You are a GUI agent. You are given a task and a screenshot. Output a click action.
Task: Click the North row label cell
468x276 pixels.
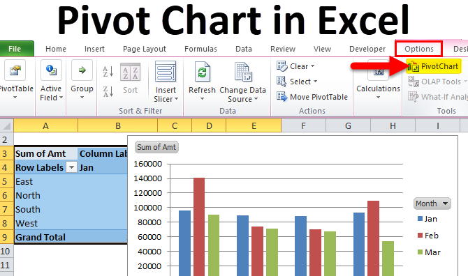coord(45,195)
